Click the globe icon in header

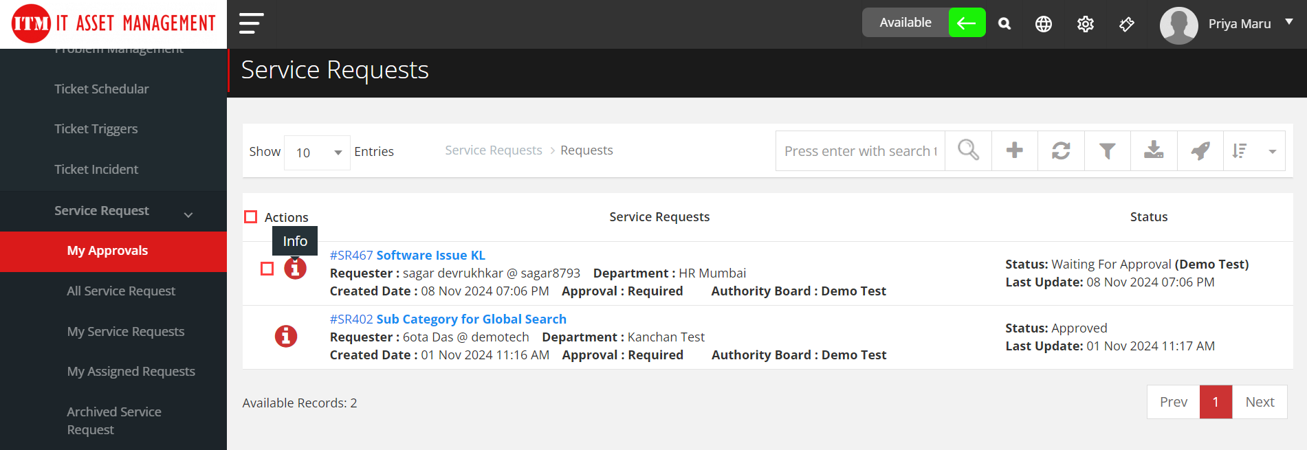pyautogui.click(x=1043, y=24)
